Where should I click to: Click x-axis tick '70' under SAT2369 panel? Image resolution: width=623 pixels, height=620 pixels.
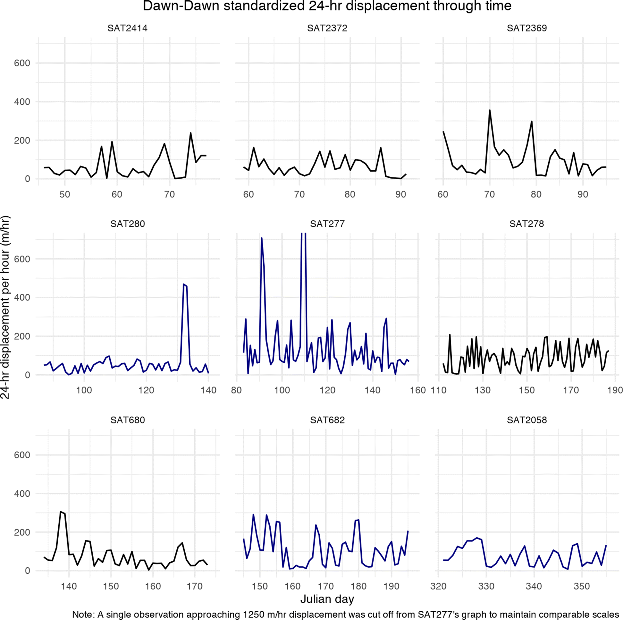[490, 194]
